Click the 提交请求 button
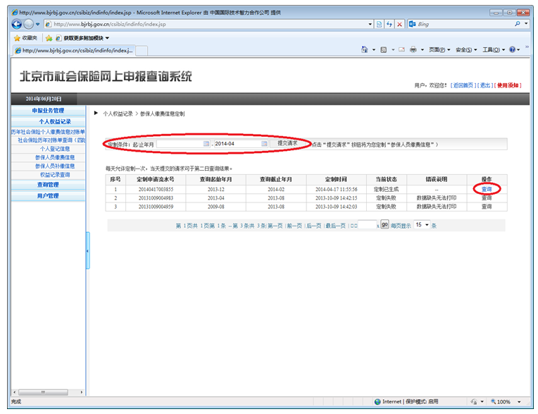Image resolution: width=538 pixels, height=414 pixels. click(287, 144)
